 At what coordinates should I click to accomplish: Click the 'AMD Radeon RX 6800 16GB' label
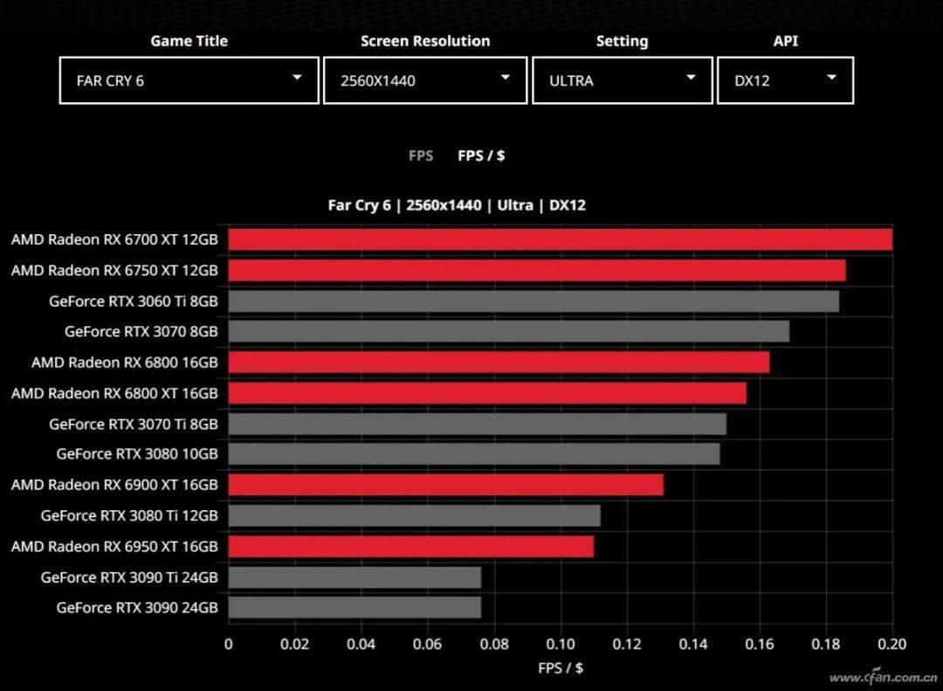click(125, 363)
